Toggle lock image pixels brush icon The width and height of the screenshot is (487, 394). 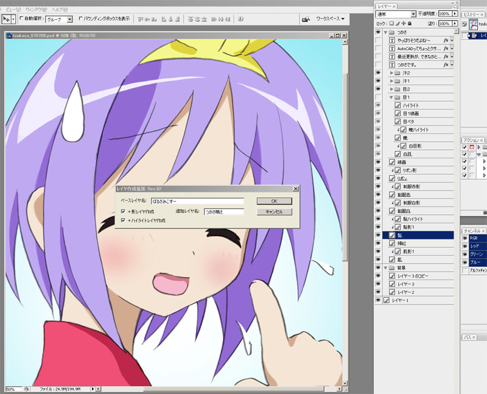[x=398, y=23]
